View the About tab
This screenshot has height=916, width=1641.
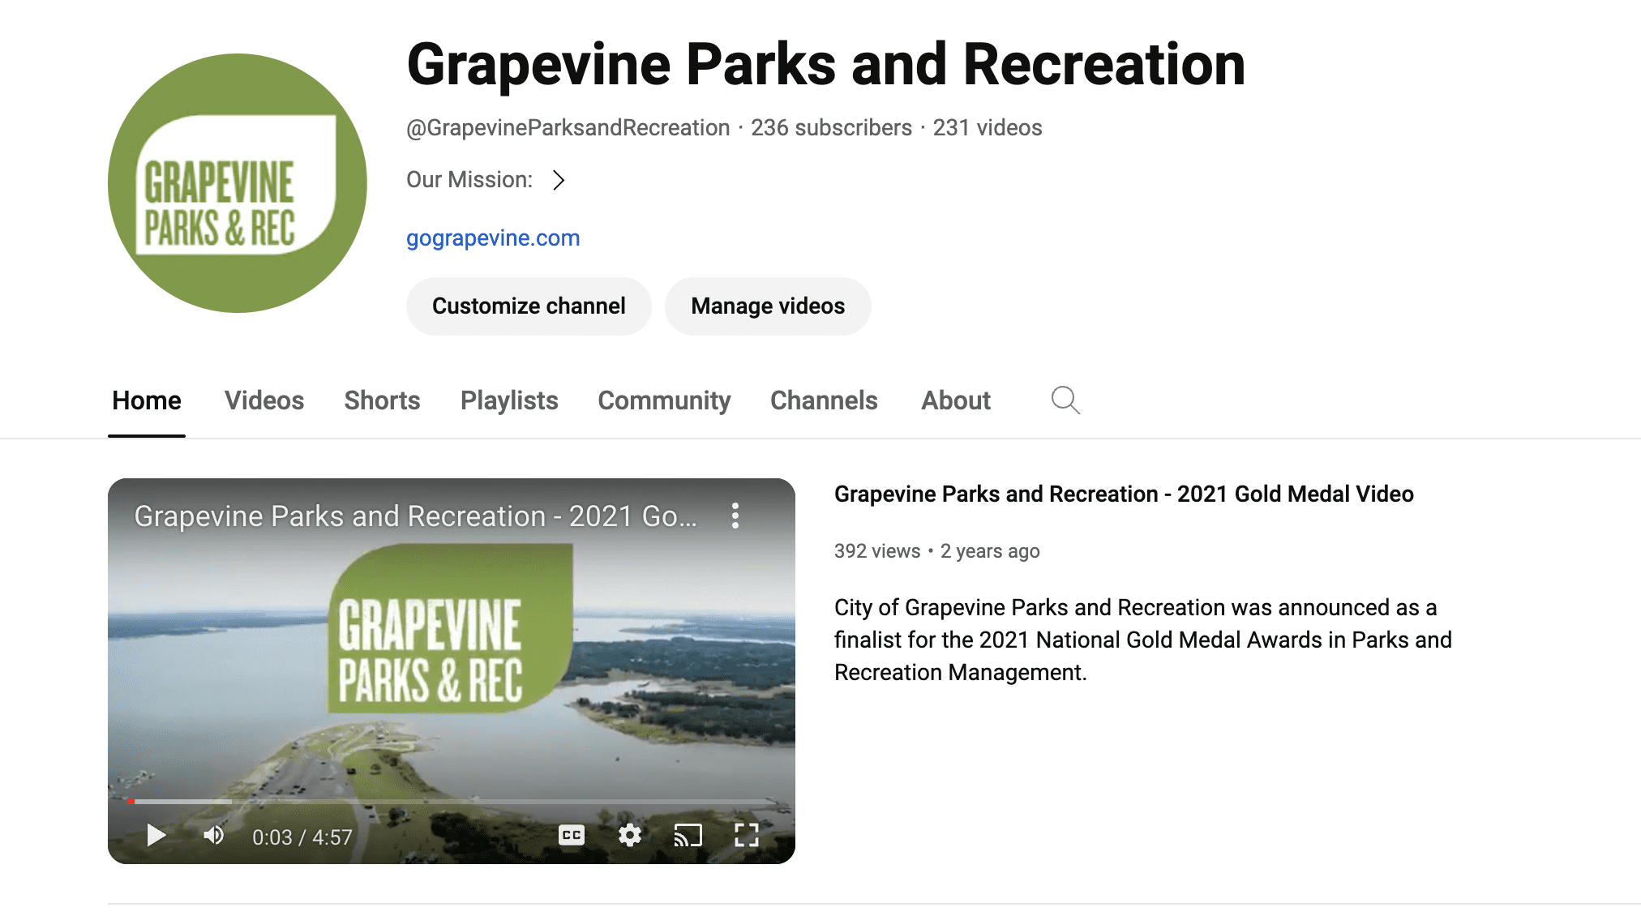(956, 400)
